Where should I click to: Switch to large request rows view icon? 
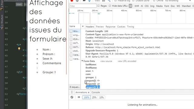pyautogui.click(x=104, y=1)
